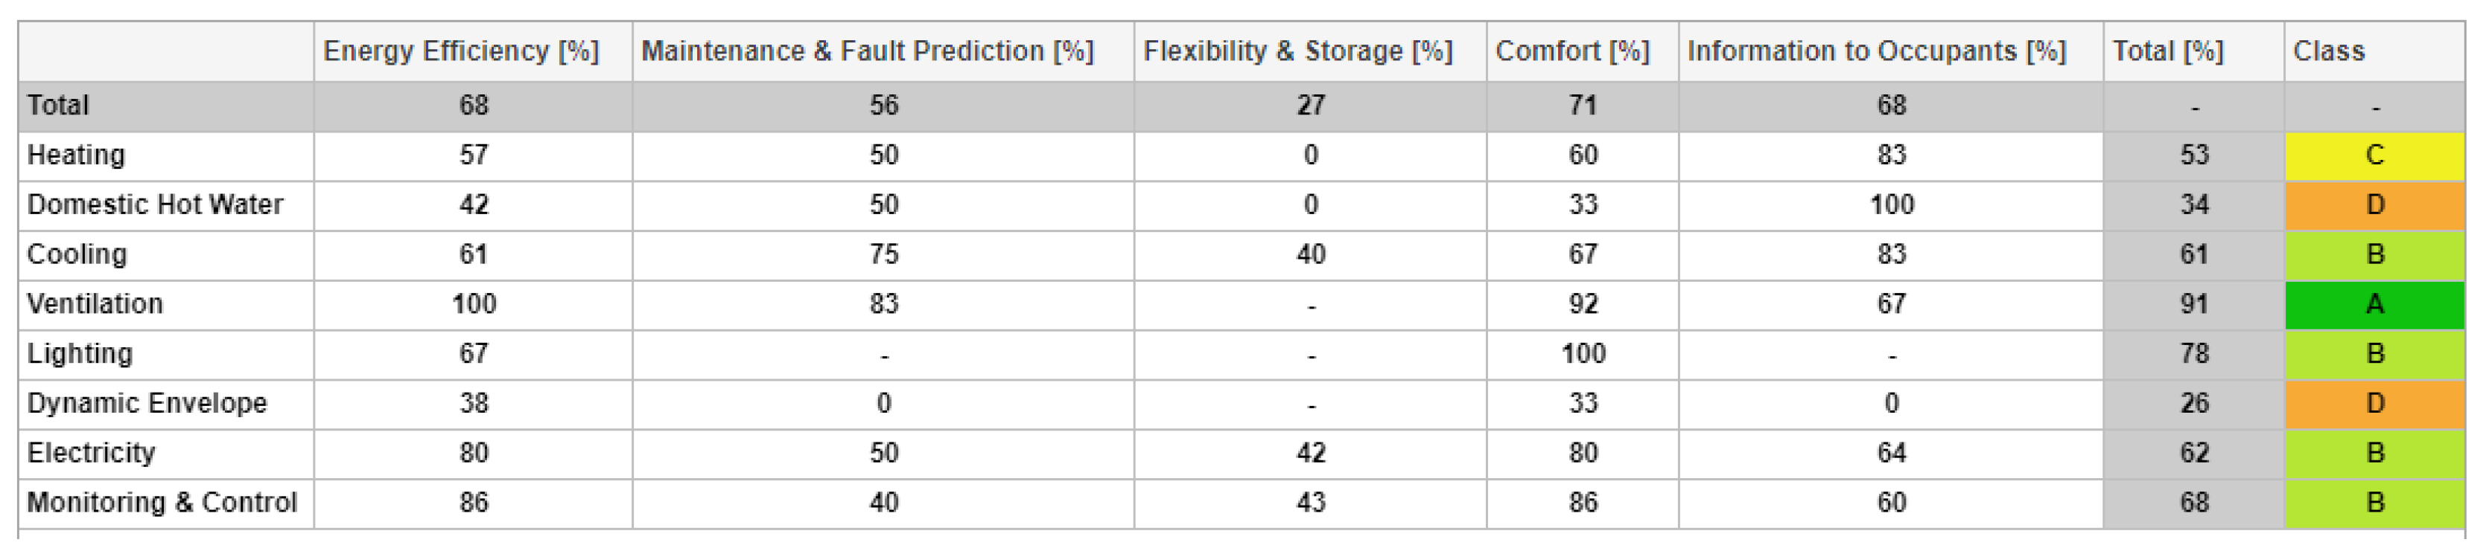Click Domestic Hot Water's Information value 100
Screen dimensions: 2492x551
1891,205
